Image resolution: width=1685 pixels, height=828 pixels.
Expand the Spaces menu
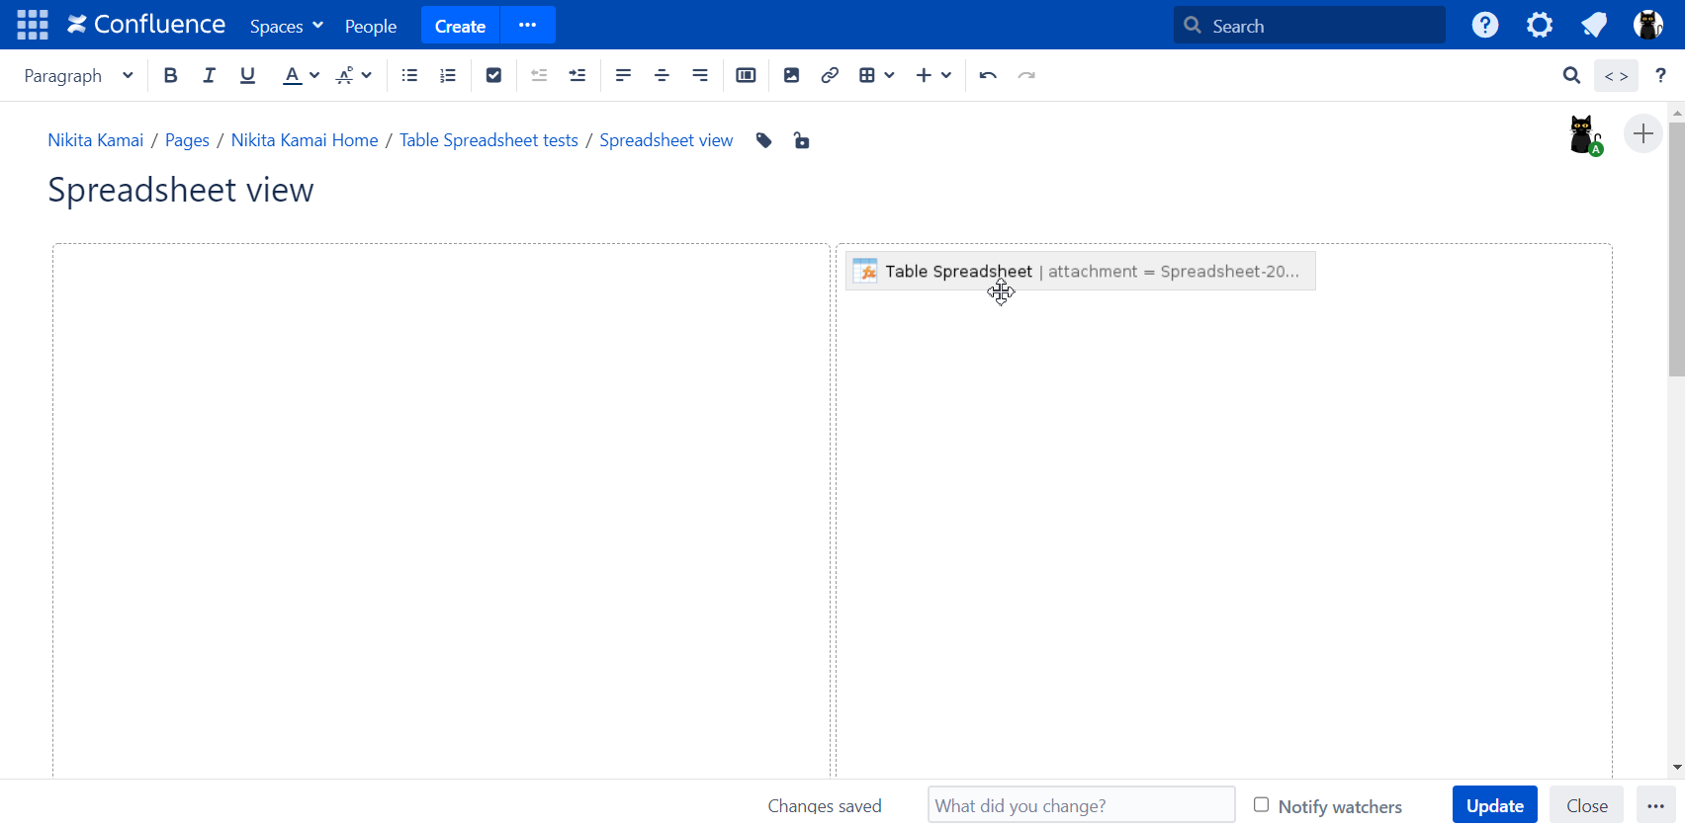286,26
